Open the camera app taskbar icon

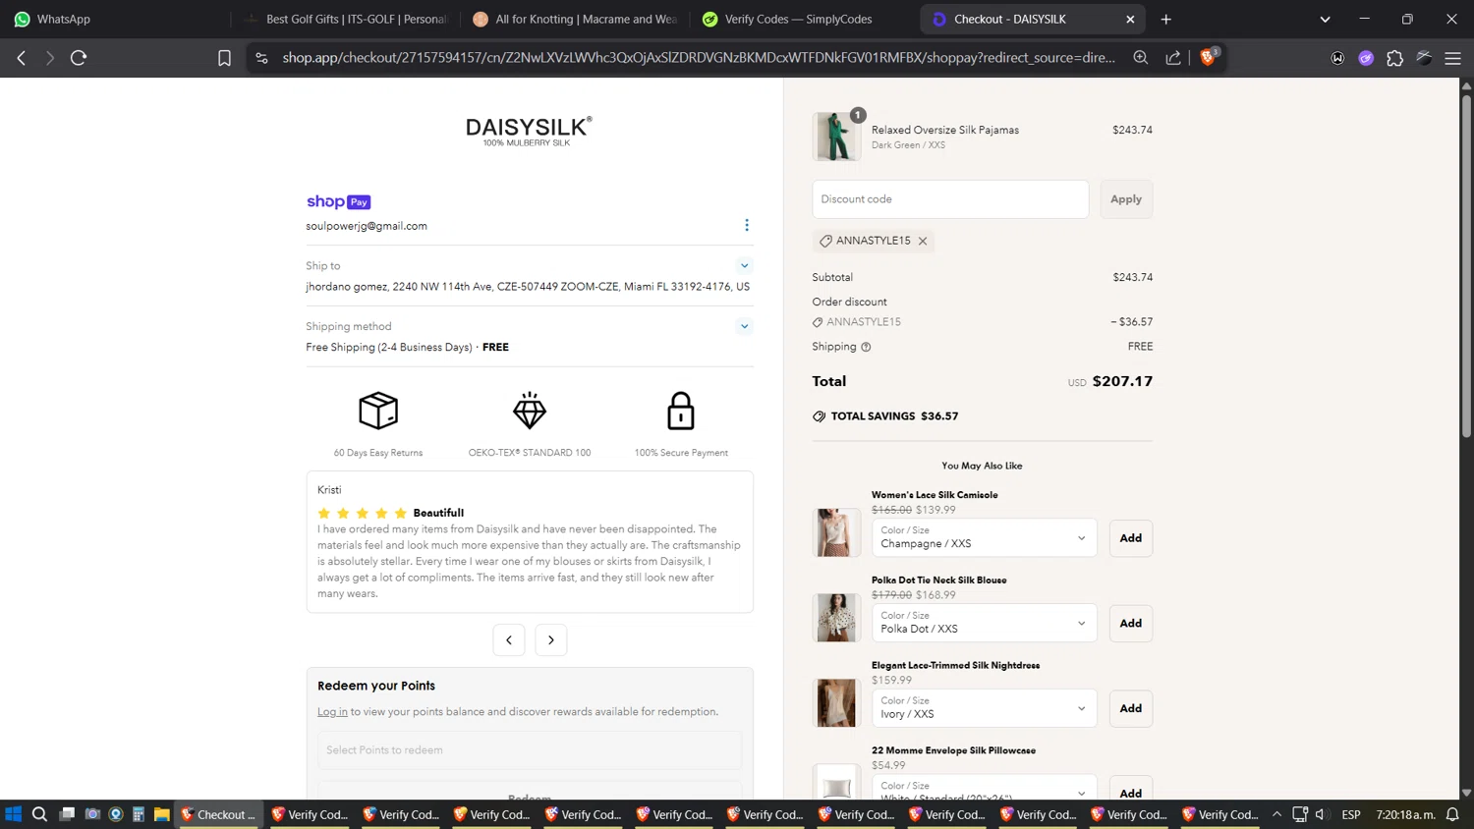[x=92, y=814]
